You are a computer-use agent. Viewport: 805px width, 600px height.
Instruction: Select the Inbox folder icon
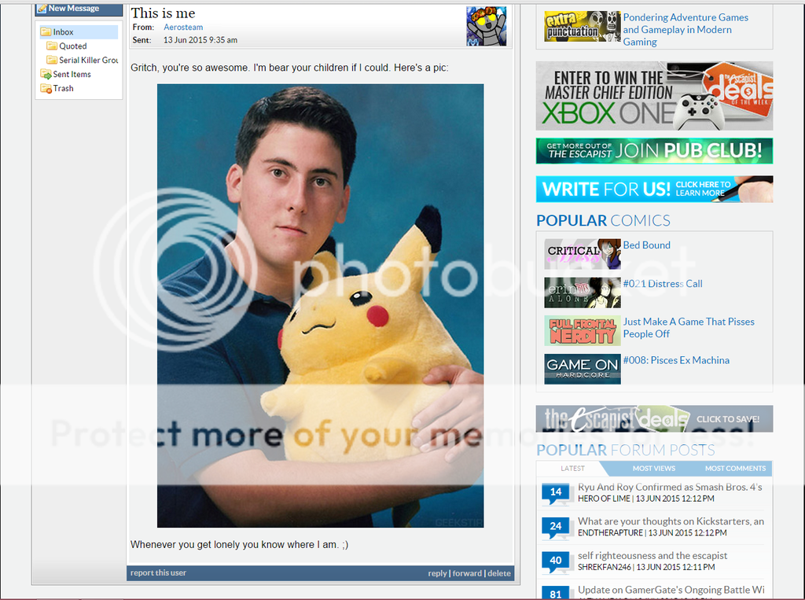(46, 32)
